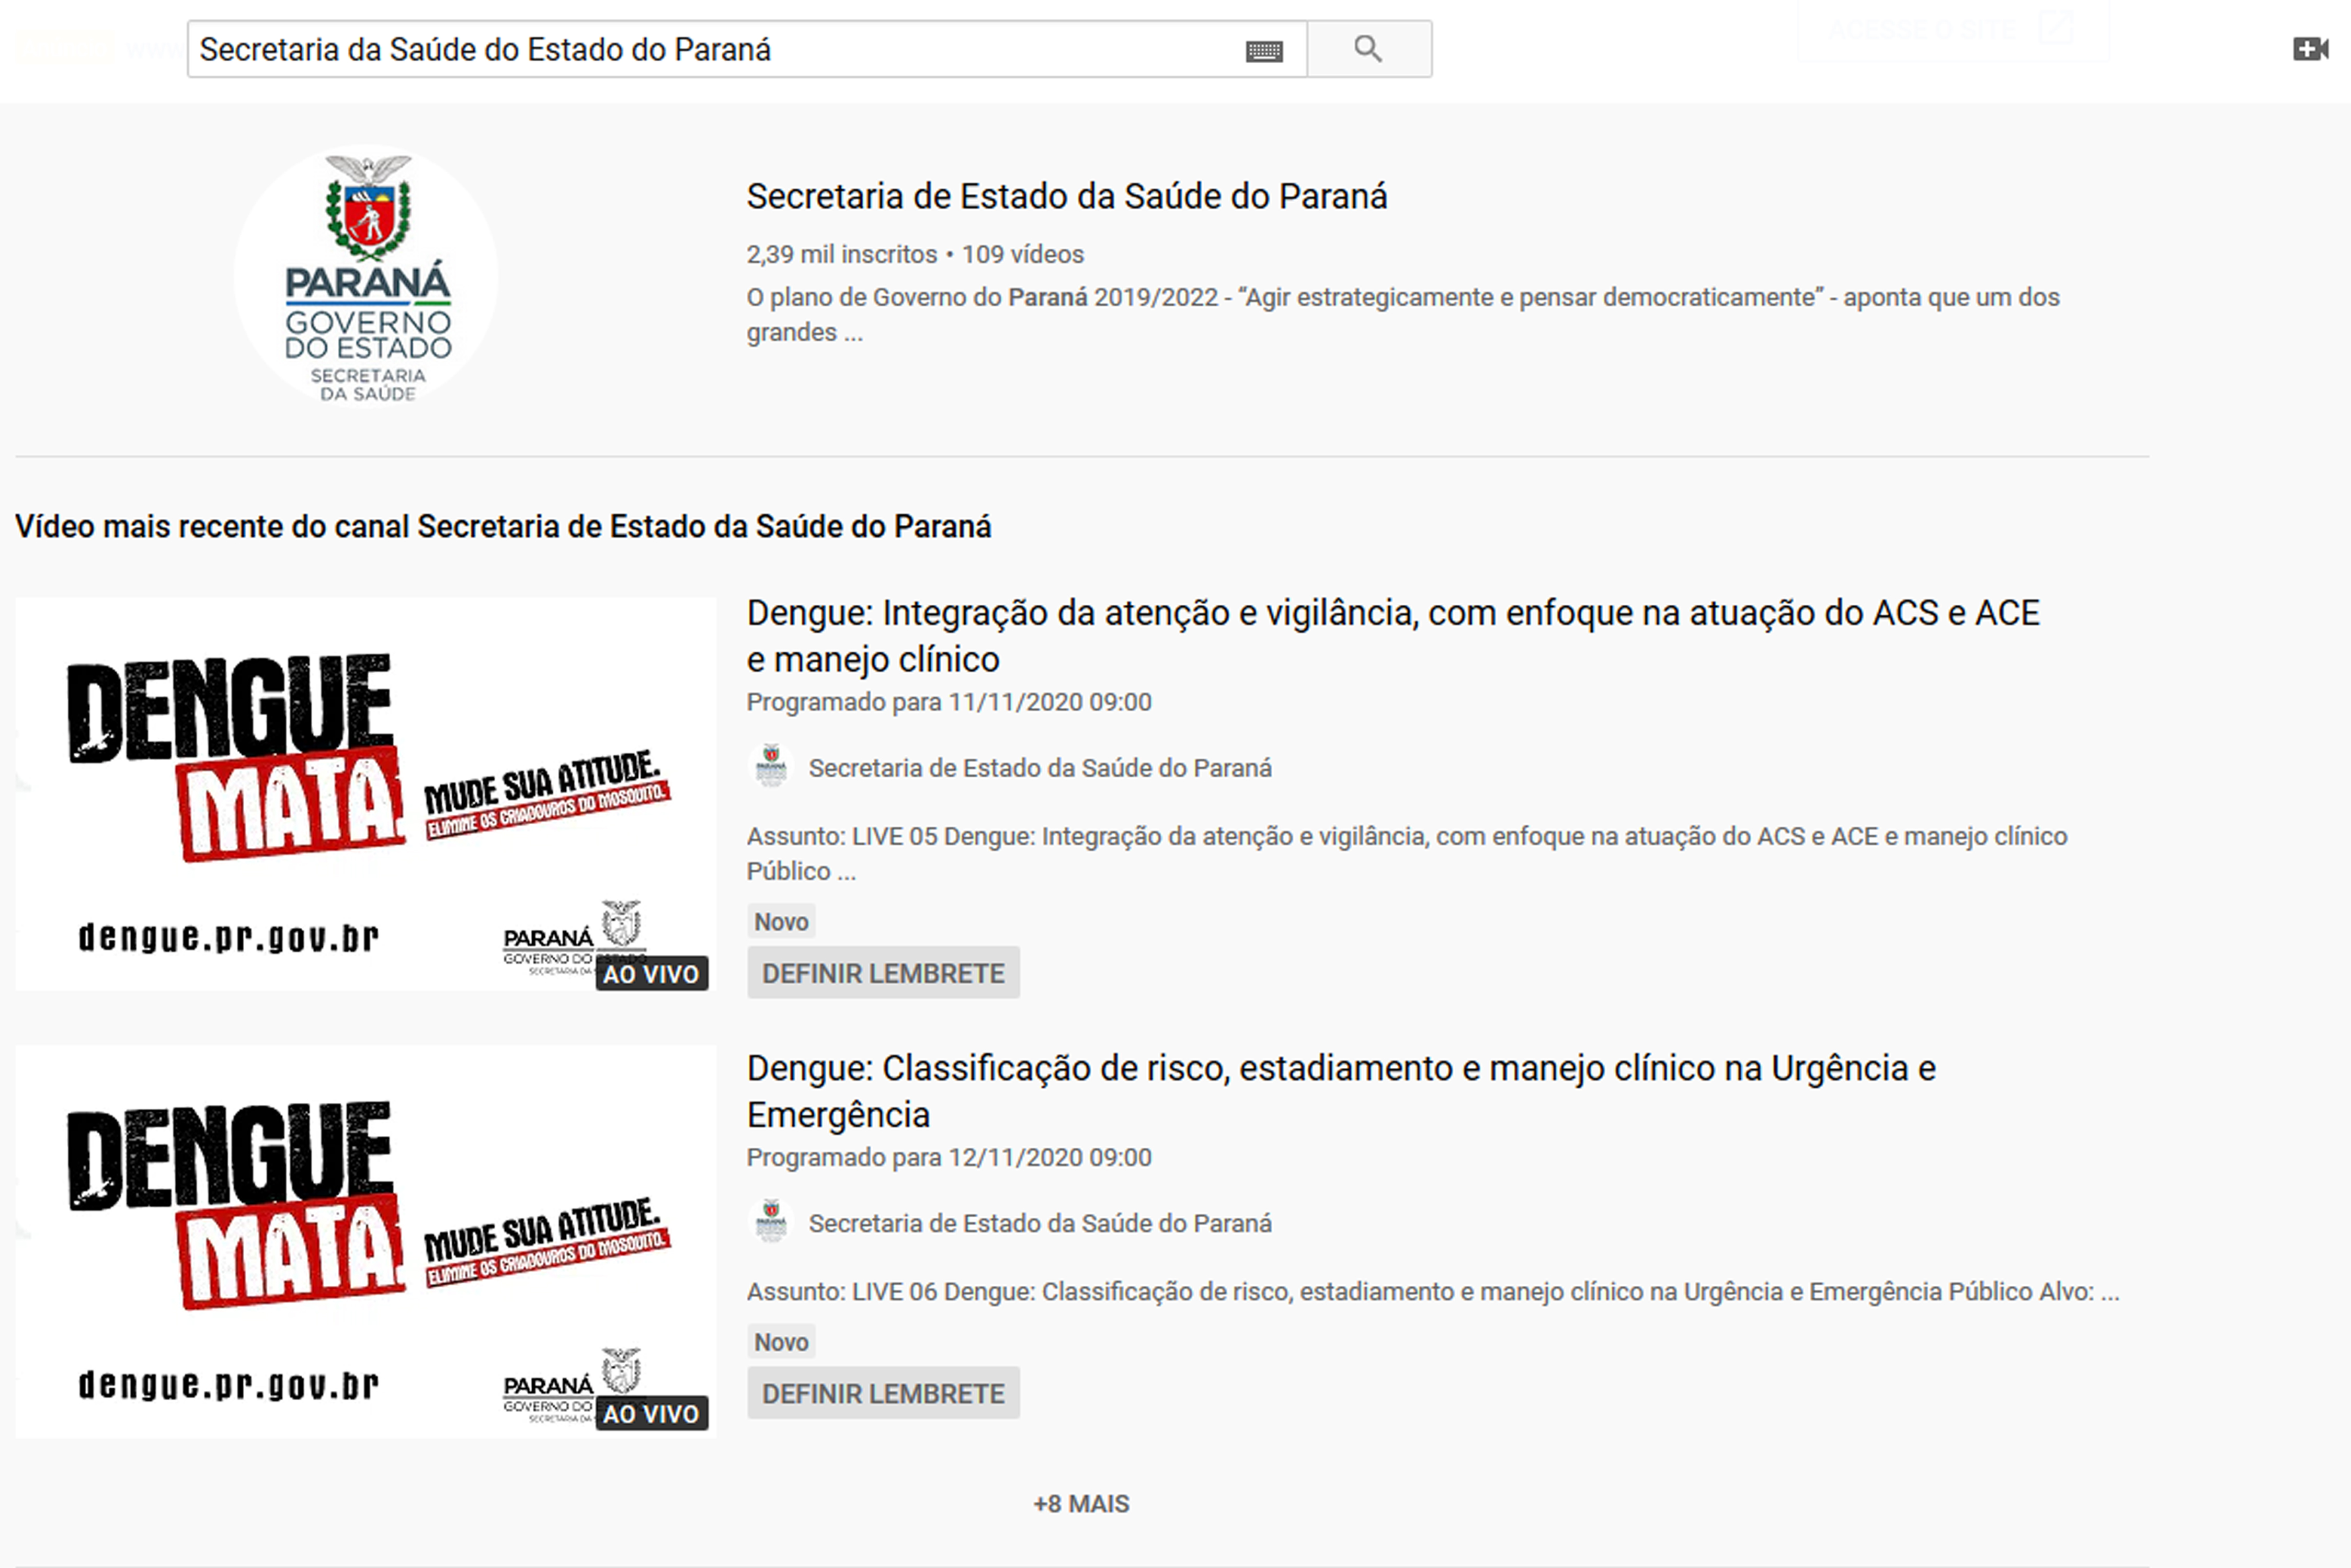Click the magnifier search button
The image size is (2351, 1568).
pyautogui.click(x=1367, y=49)
